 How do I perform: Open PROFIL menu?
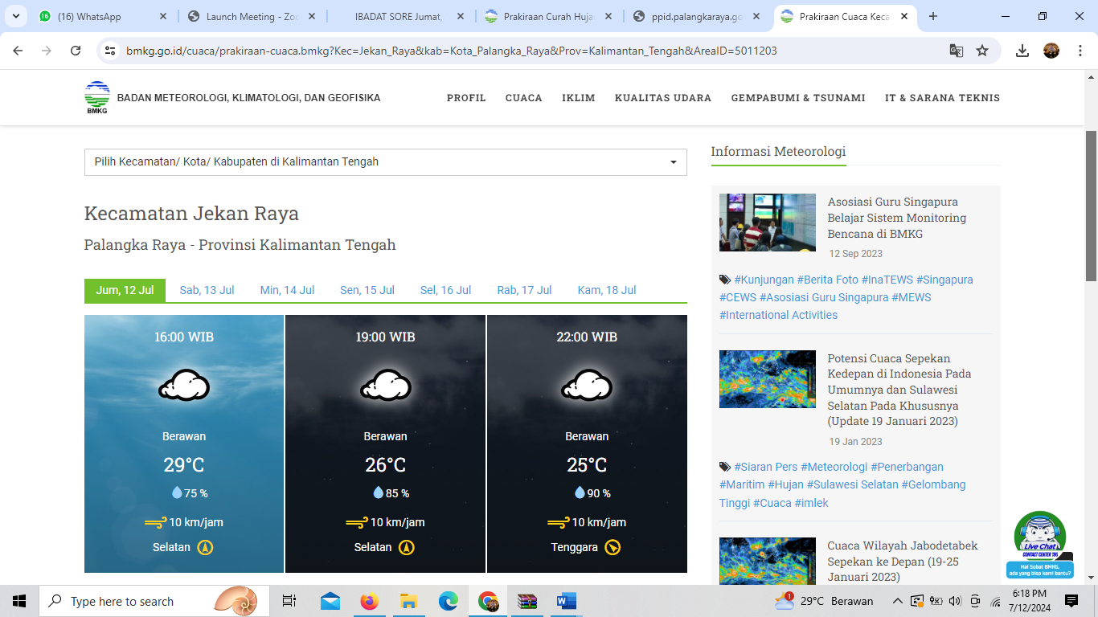(x=466, y=98)
